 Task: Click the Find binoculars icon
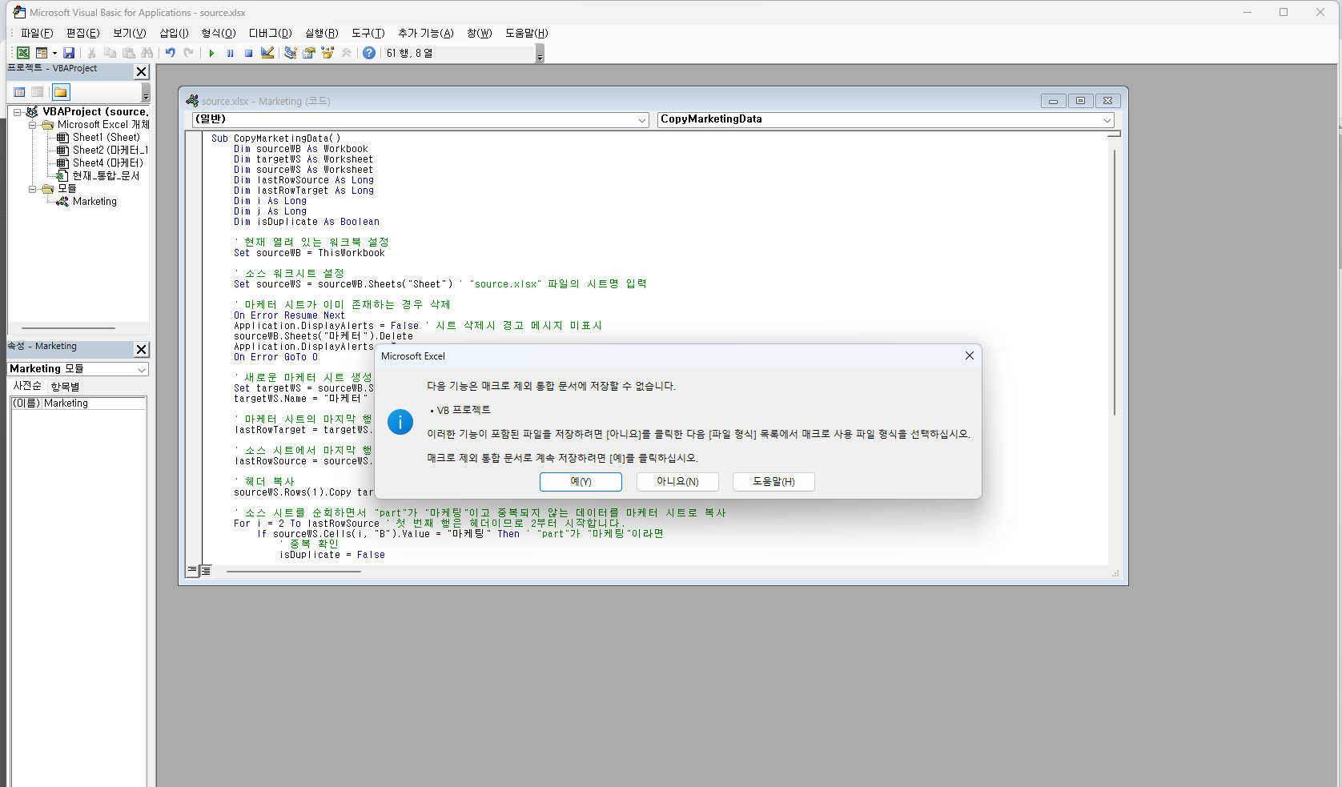147,53
